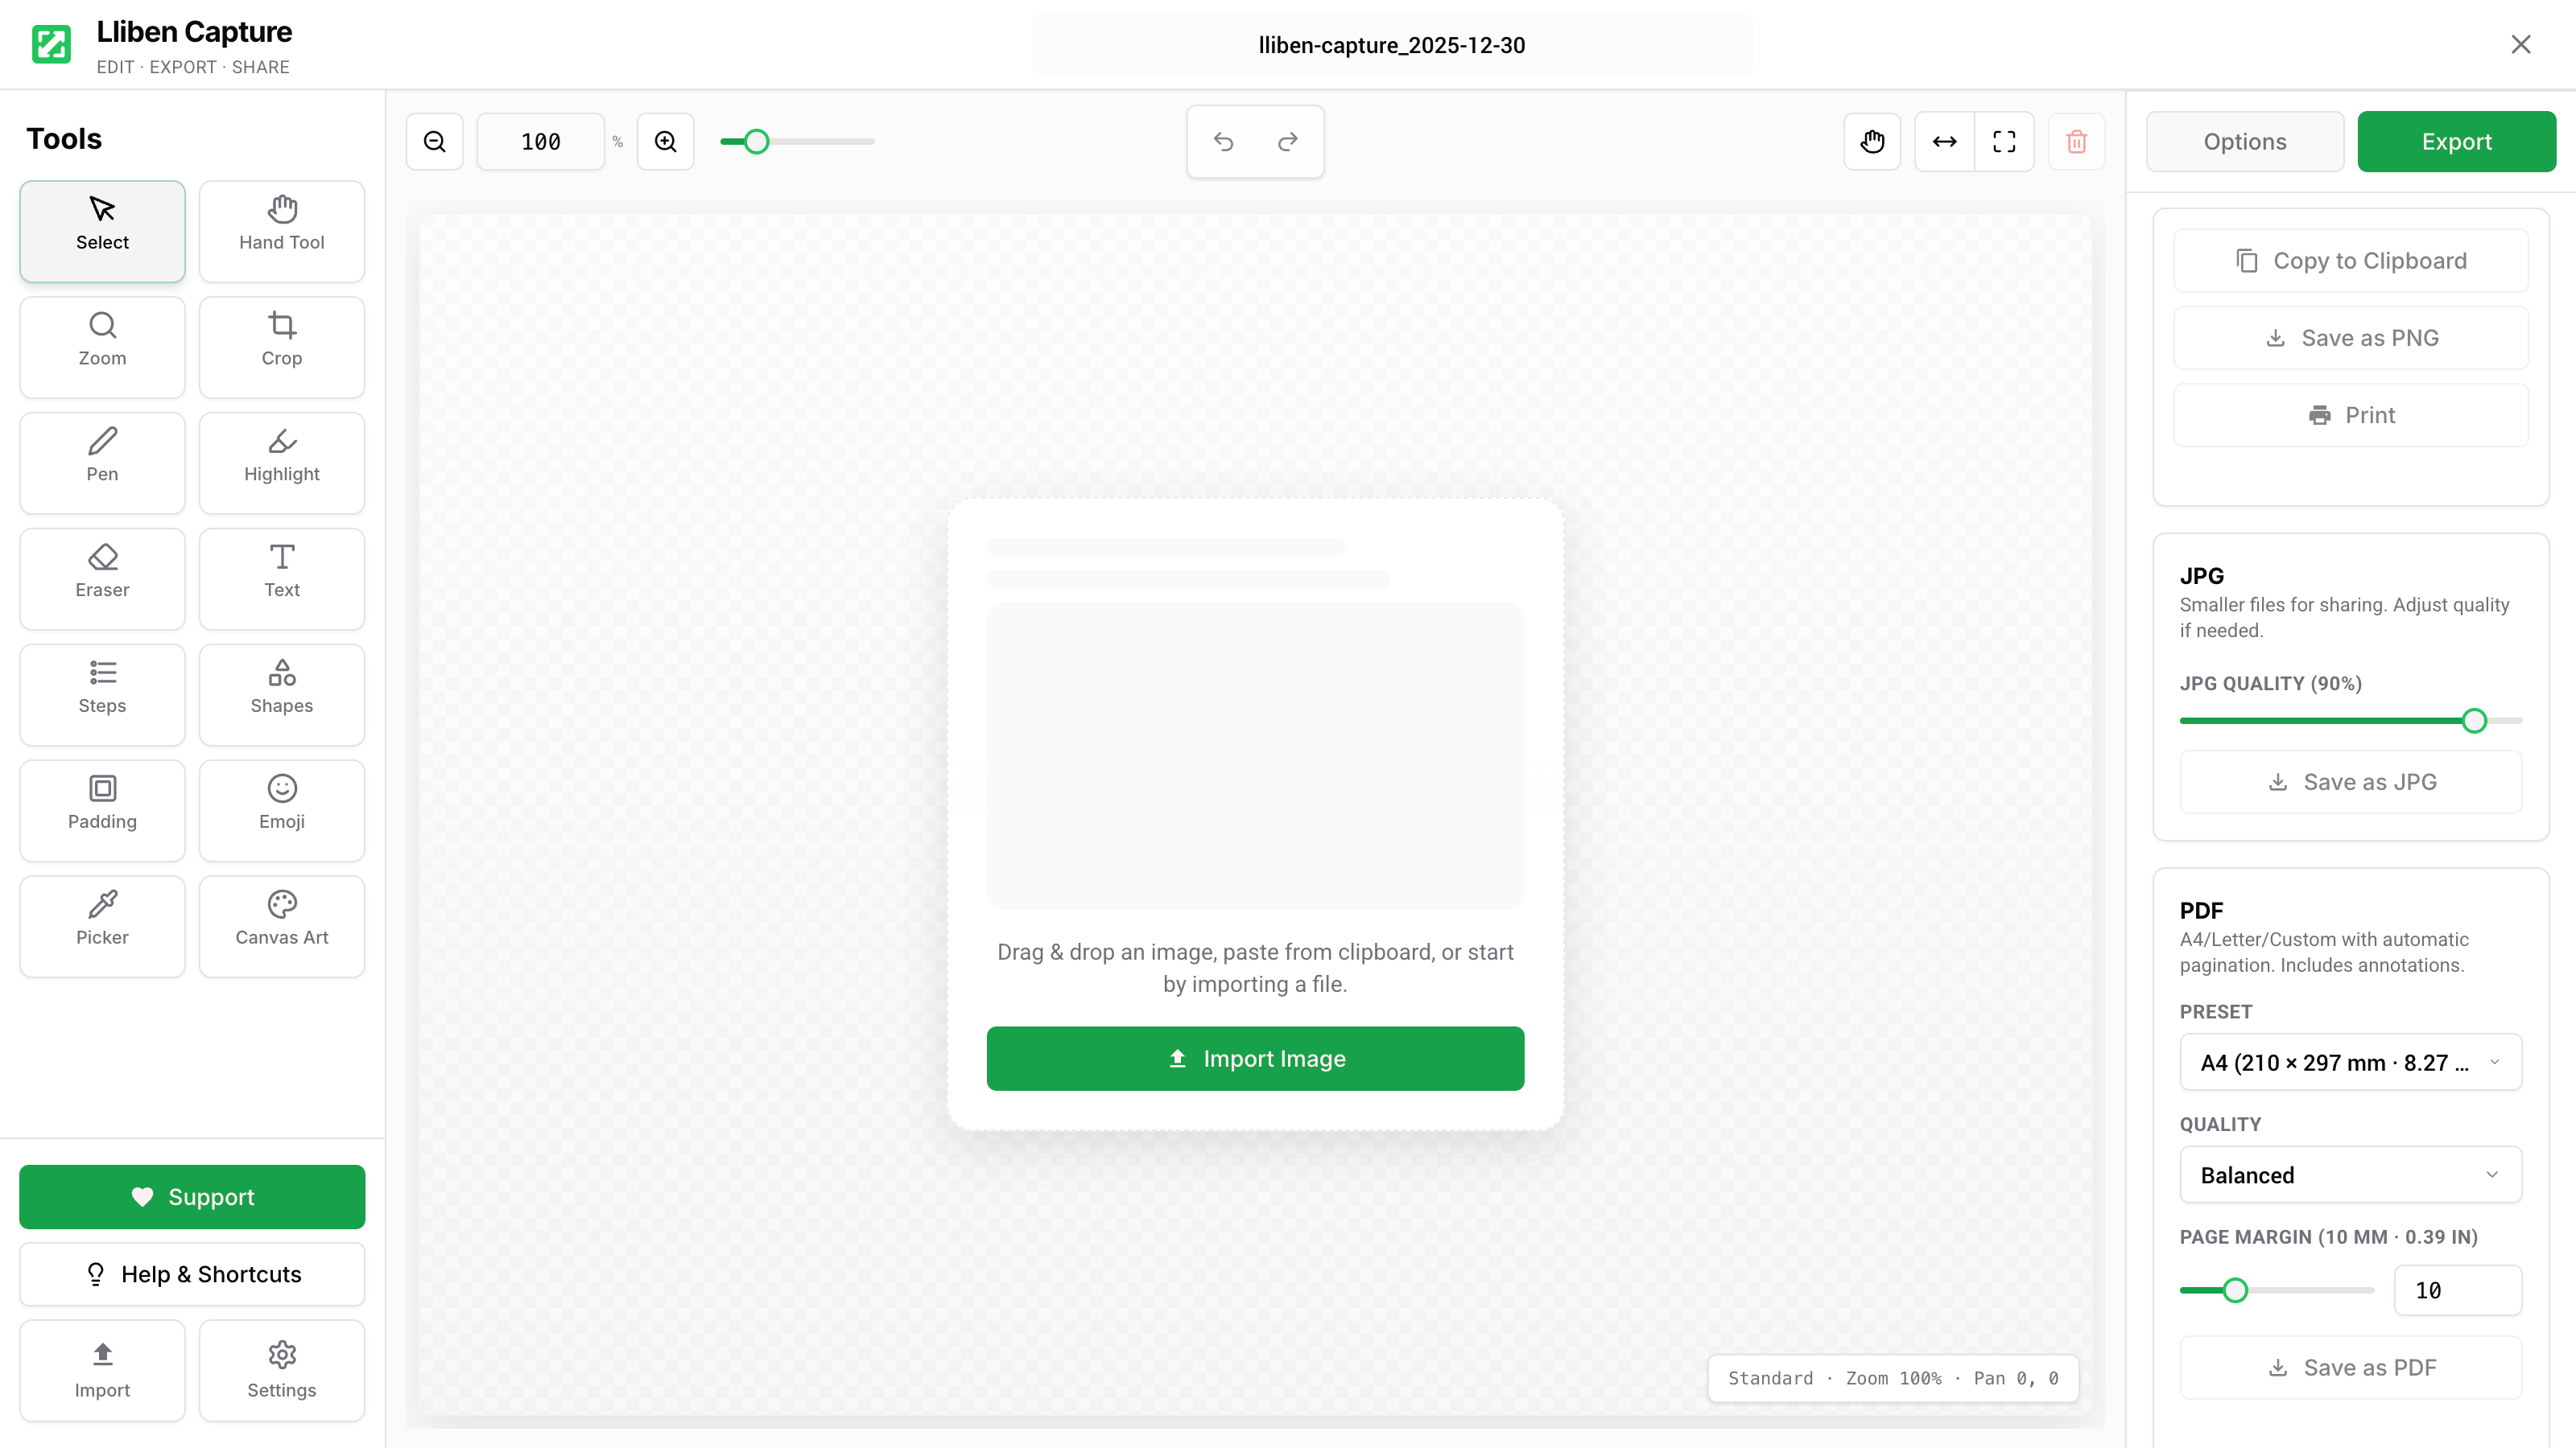Toggle fullscreen fit button
The width and height of the screenshot is (2576, 1448).
point(2004,142)
